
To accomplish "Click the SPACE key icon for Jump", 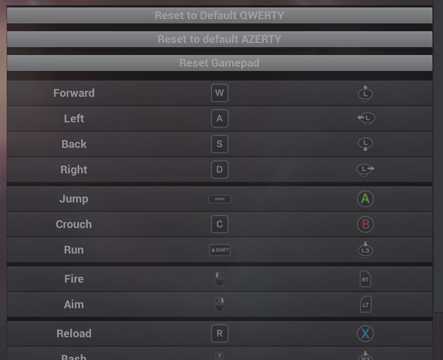I will pos(219,199).
